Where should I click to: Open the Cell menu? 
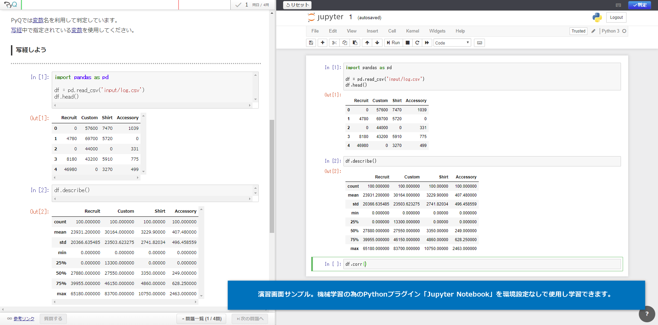[x=392, y=31]
